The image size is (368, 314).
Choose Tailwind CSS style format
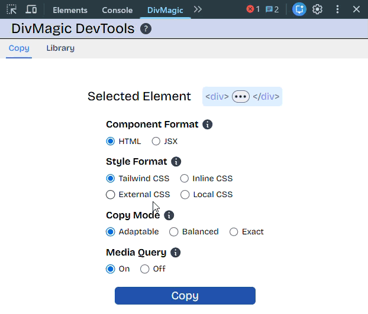coord(110,178)
